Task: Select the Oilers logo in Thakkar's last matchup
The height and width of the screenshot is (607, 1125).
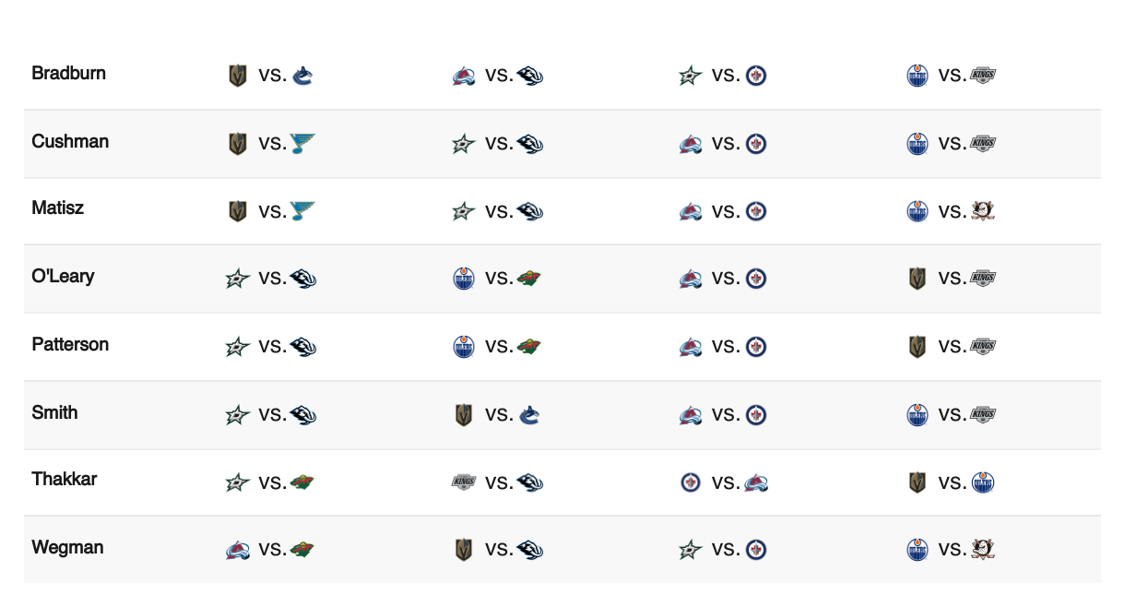Action: pyautogui.click(x=984, y=482)
